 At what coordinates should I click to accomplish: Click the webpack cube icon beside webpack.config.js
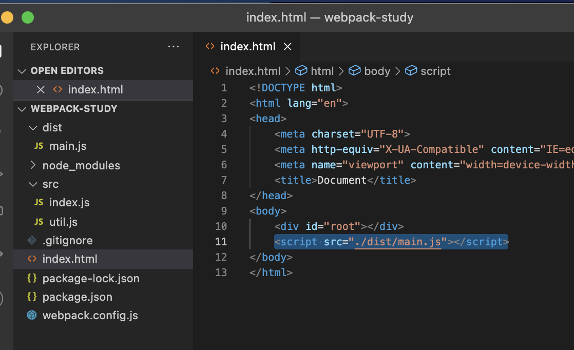(32, 315)
